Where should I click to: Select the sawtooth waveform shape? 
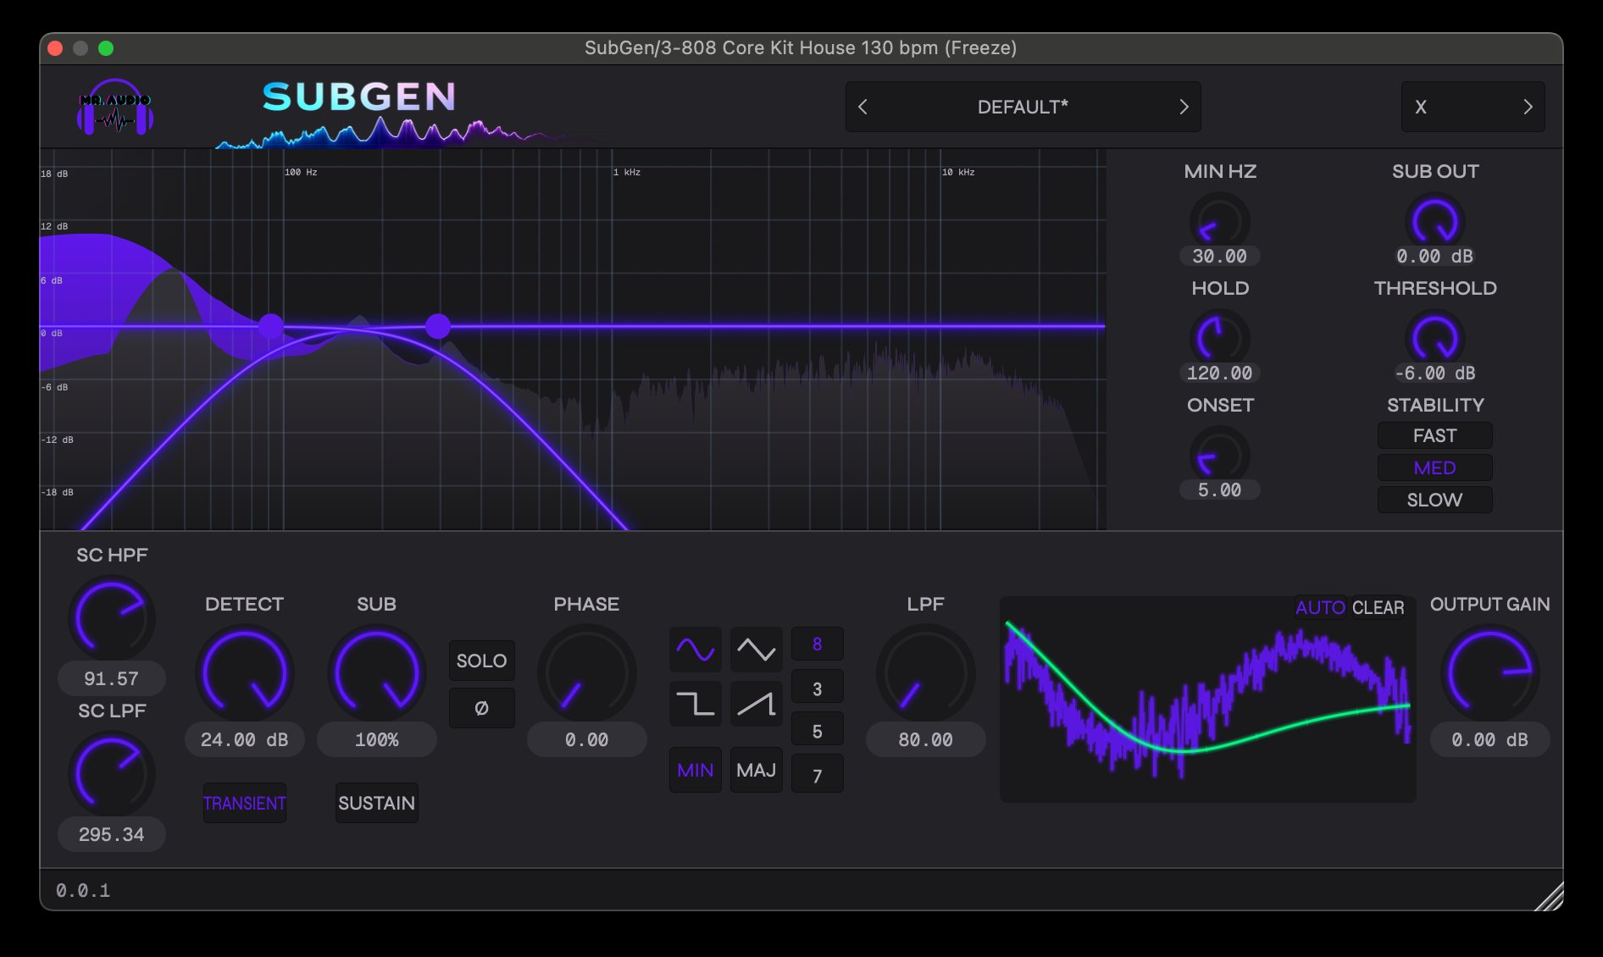[756, 703]
